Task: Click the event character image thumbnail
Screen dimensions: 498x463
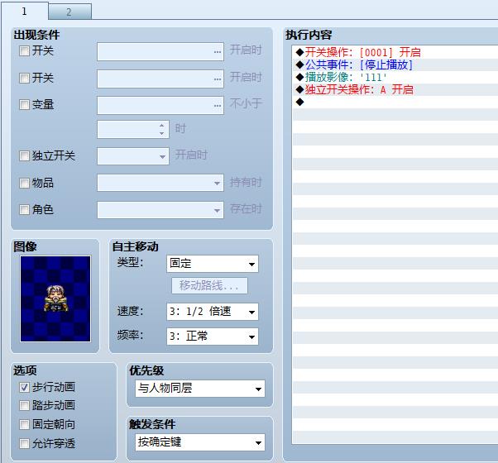Action: pyautogui.click(x=55, y=299)
